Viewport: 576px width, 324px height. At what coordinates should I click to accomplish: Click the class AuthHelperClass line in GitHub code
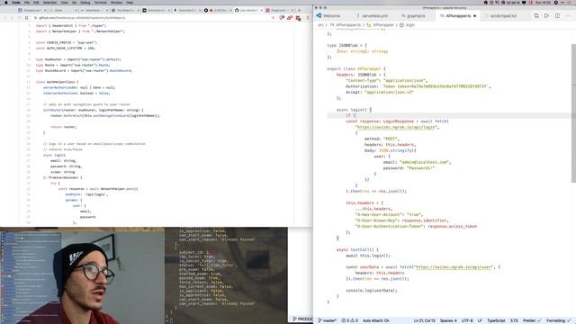57,82
